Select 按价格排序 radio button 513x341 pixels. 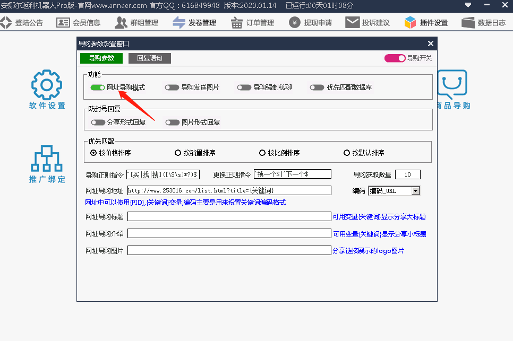pos(93,153)
